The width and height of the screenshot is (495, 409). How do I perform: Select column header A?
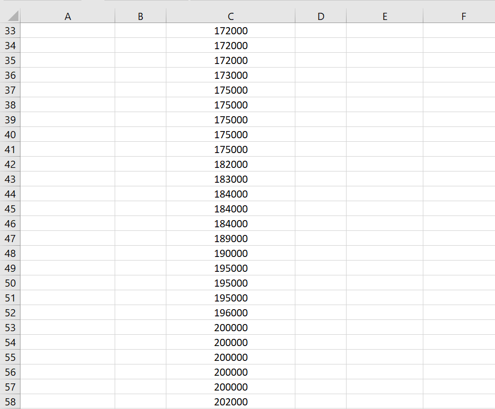pyautogui.click(x=68, y=16)
